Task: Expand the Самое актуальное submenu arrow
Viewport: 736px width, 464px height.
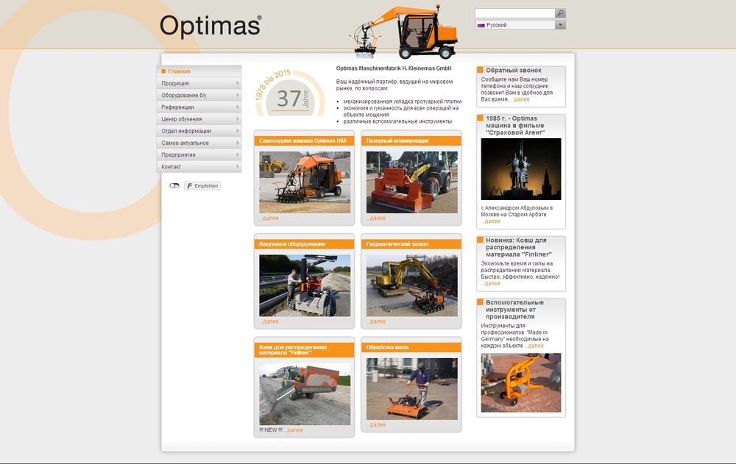Action: (238, 143)
